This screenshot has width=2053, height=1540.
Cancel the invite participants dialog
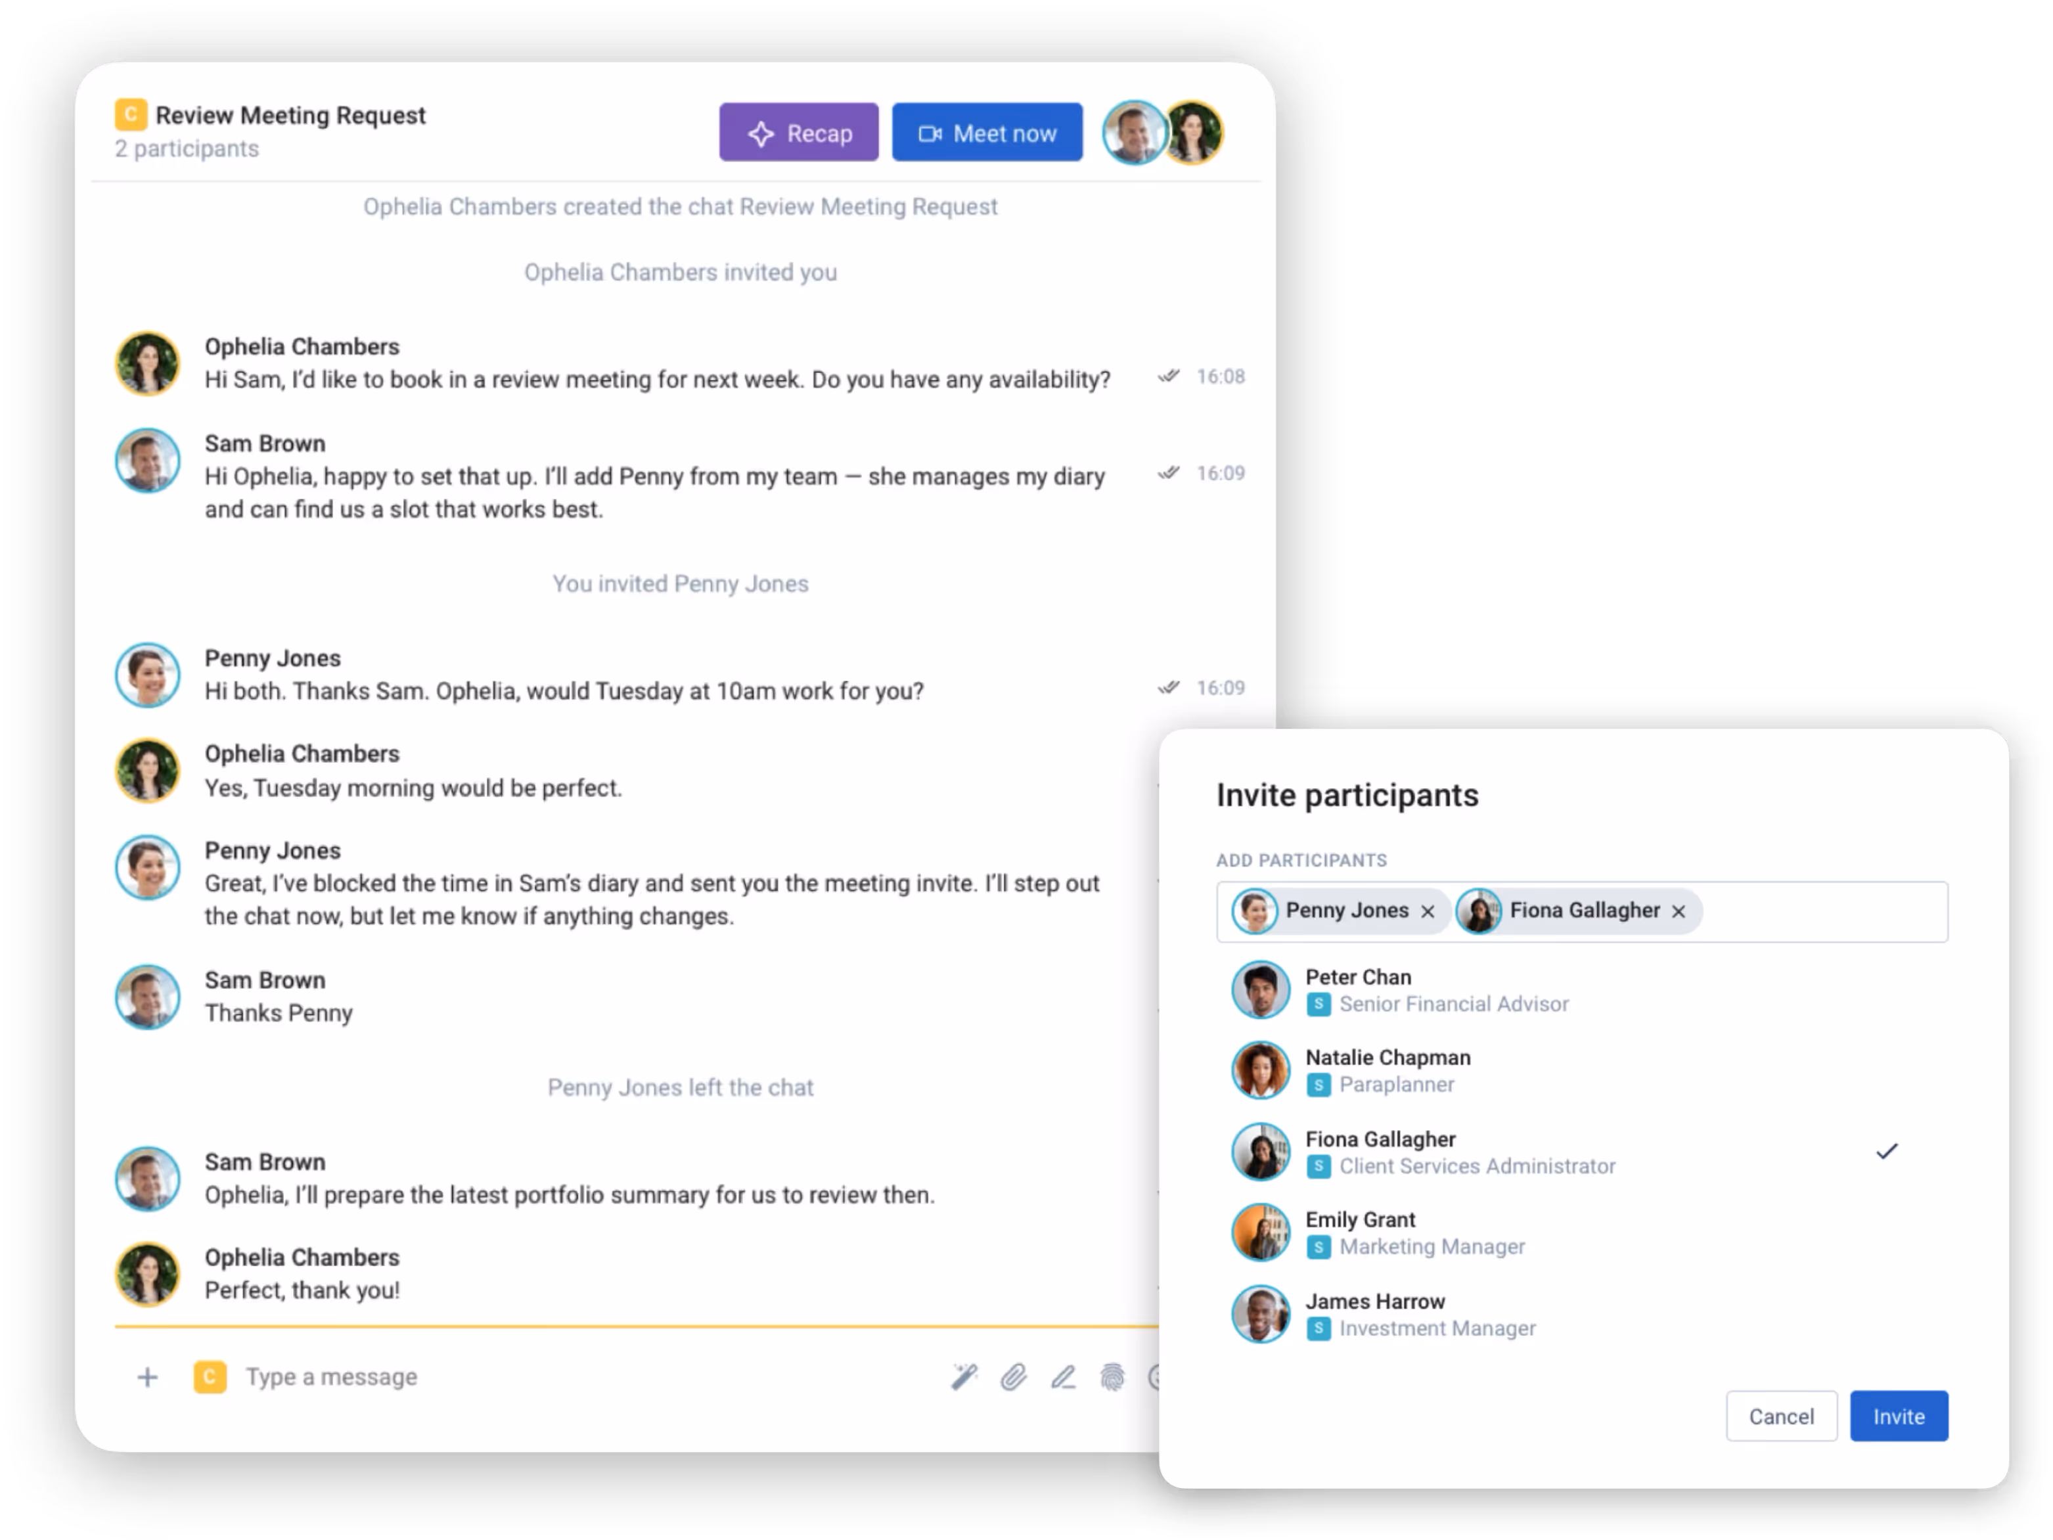[1780, 1416]
